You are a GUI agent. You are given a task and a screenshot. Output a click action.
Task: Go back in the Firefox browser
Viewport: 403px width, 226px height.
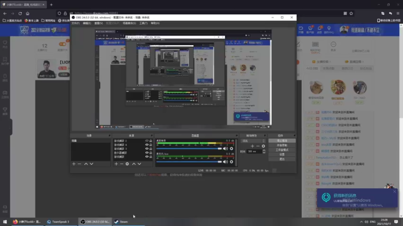(x=5, y=14)
